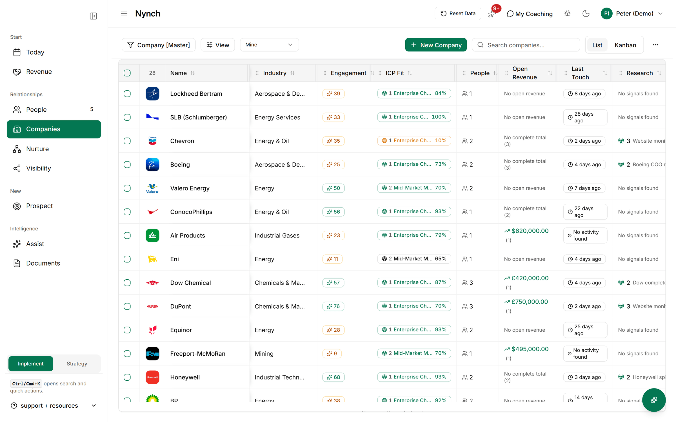Check the Equinor row checkbox

tap(127, 330)
